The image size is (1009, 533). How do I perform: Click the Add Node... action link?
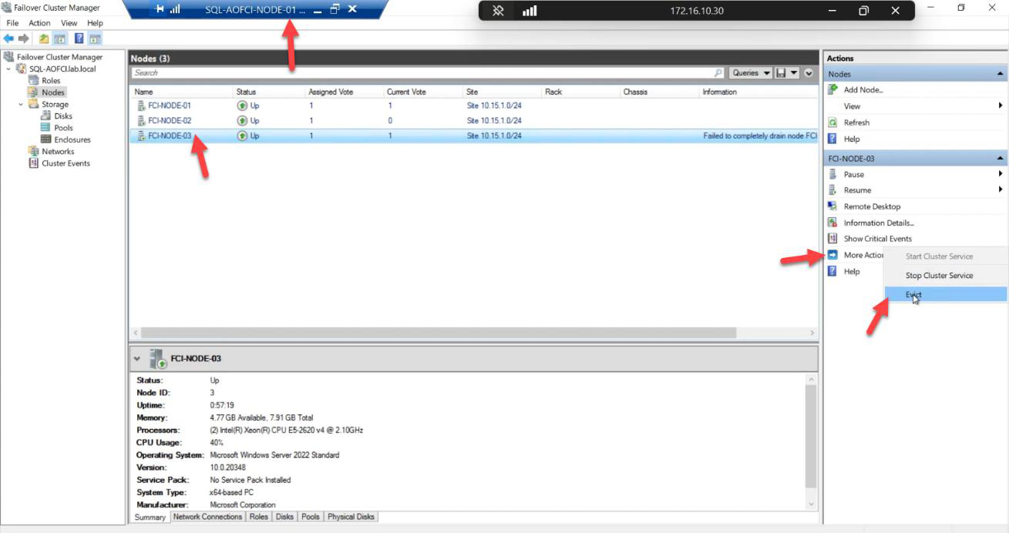(863, 90)
